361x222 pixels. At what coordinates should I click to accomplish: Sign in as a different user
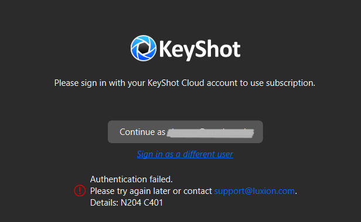[185, 154]
